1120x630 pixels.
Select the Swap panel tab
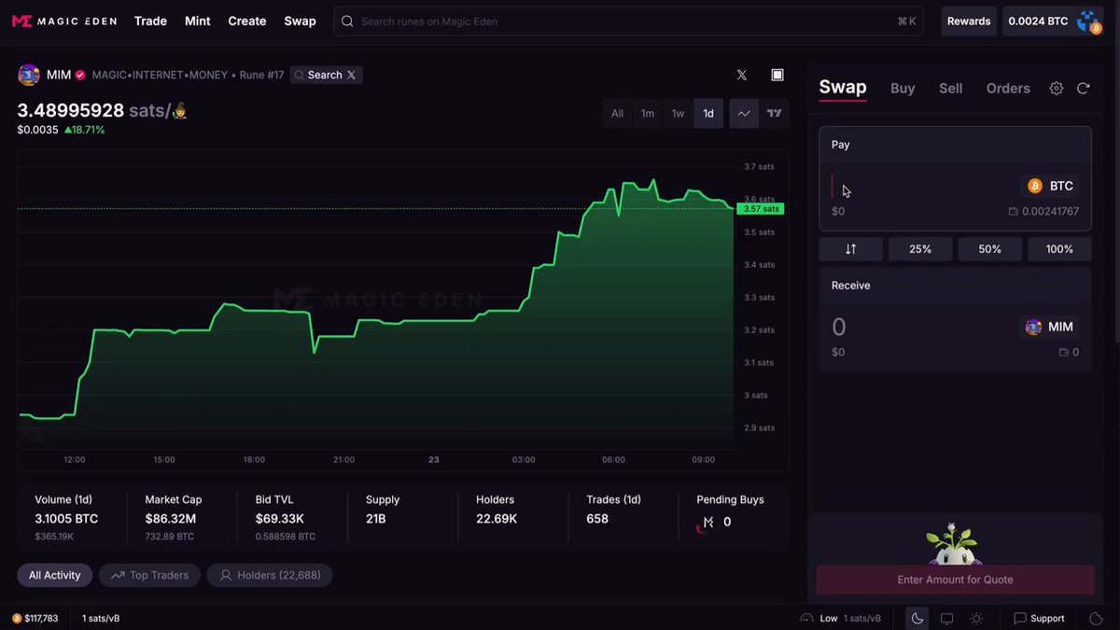pos(843,88)
